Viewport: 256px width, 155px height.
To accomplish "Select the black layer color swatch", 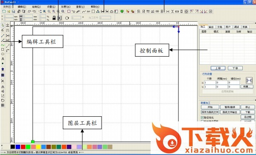I will [x=13, y=147].
